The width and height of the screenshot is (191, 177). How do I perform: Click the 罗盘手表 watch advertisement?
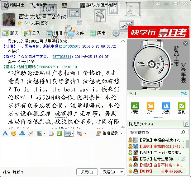[x=158, y=65]
